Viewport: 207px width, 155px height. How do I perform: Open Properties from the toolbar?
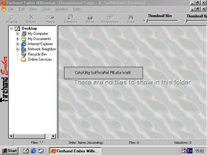pos(110,19)
